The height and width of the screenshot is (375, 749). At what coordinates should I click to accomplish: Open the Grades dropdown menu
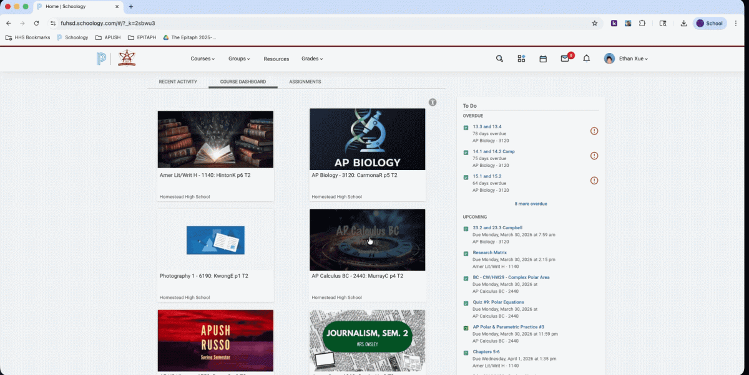[x=312, y=59]
